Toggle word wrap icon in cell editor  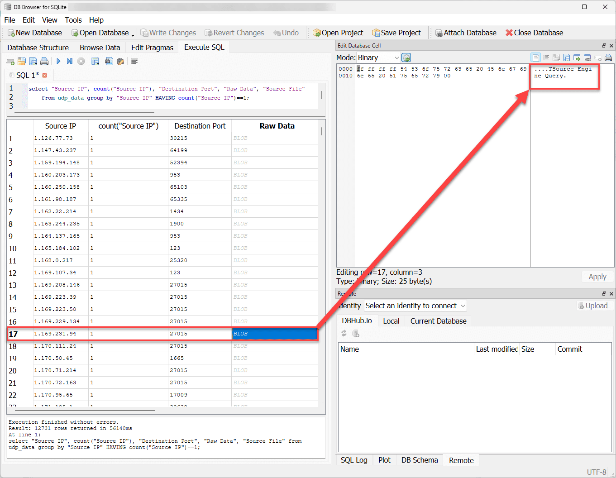click(546, 58)
